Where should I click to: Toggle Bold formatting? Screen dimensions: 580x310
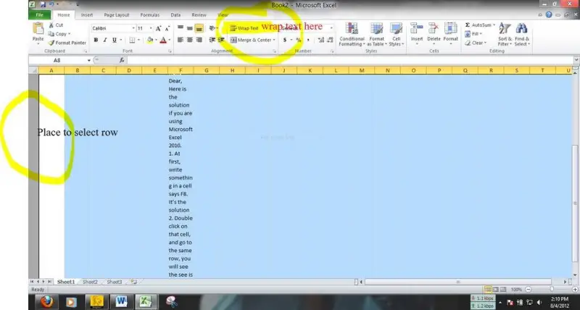[96, 40]
